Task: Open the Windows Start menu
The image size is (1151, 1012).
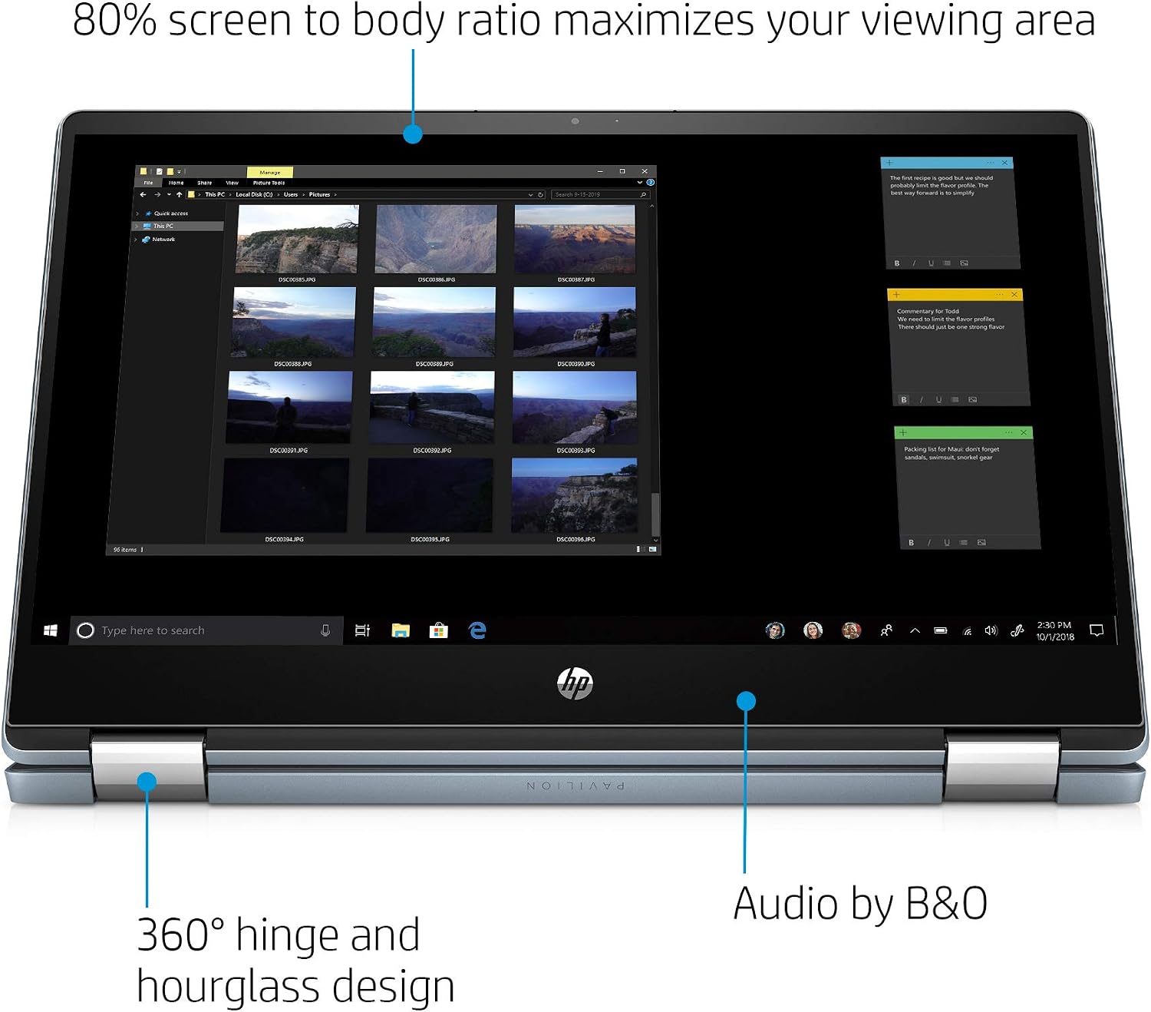Action: [x=51, y=630]
